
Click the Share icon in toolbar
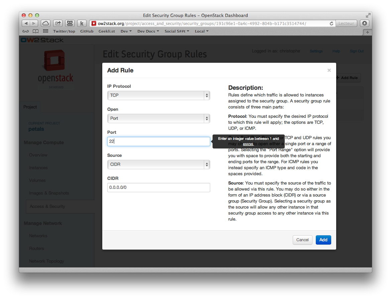tap(58, 23)
